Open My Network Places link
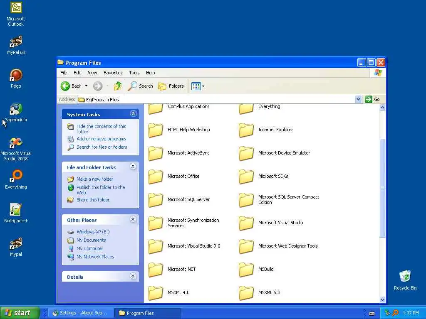The height and width of the screenshot is (319, 426). pos(95,257)
